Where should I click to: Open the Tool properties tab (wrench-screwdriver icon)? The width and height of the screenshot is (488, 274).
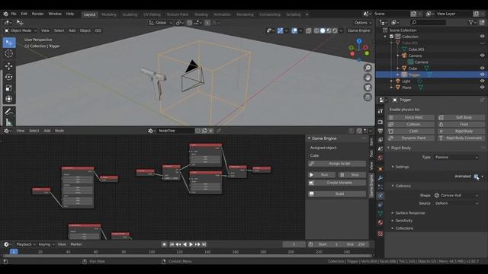380,111
